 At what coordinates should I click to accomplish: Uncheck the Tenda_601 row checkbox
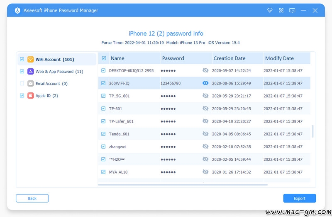[x=104, y=134]
